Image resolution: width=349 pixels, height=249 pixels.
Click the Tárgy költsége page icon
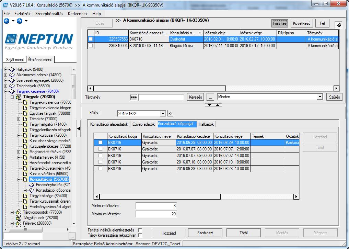25,196
